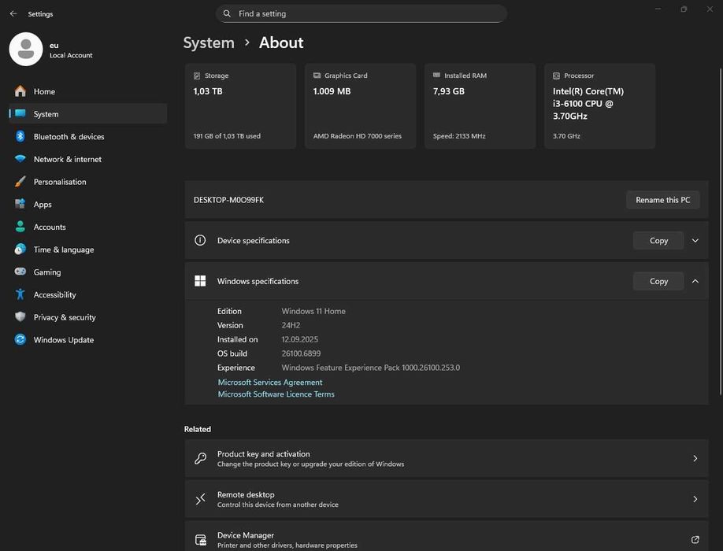Select the Personalisation paintbrush icon
This screenshot has height=551, width=723.
(x=20, y=182)
